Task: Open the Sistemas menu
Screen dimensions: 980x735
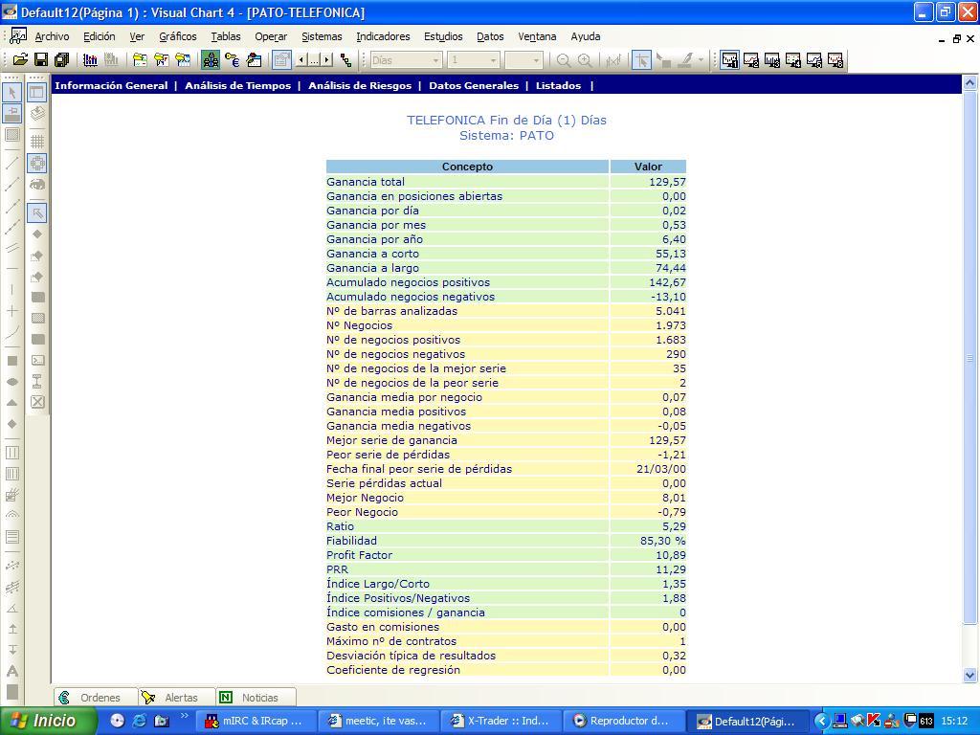Action: point(322,37)
